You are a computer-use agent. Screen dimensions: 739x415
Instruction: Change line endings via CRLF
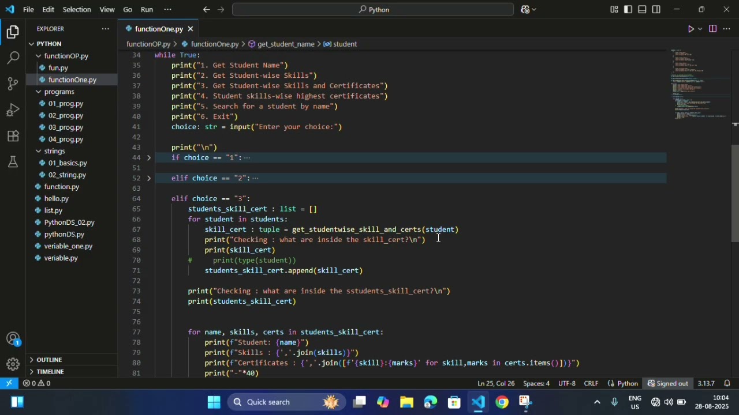(591, 383)
